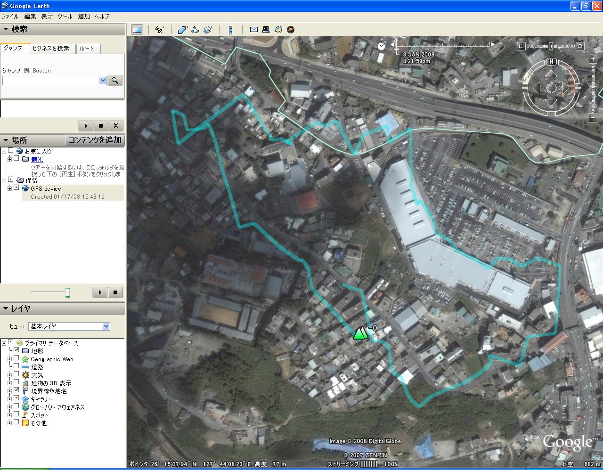The width and height of the screenshot is (603, 470).
Task: Open the ruler measurement tool
Action: 230,30
